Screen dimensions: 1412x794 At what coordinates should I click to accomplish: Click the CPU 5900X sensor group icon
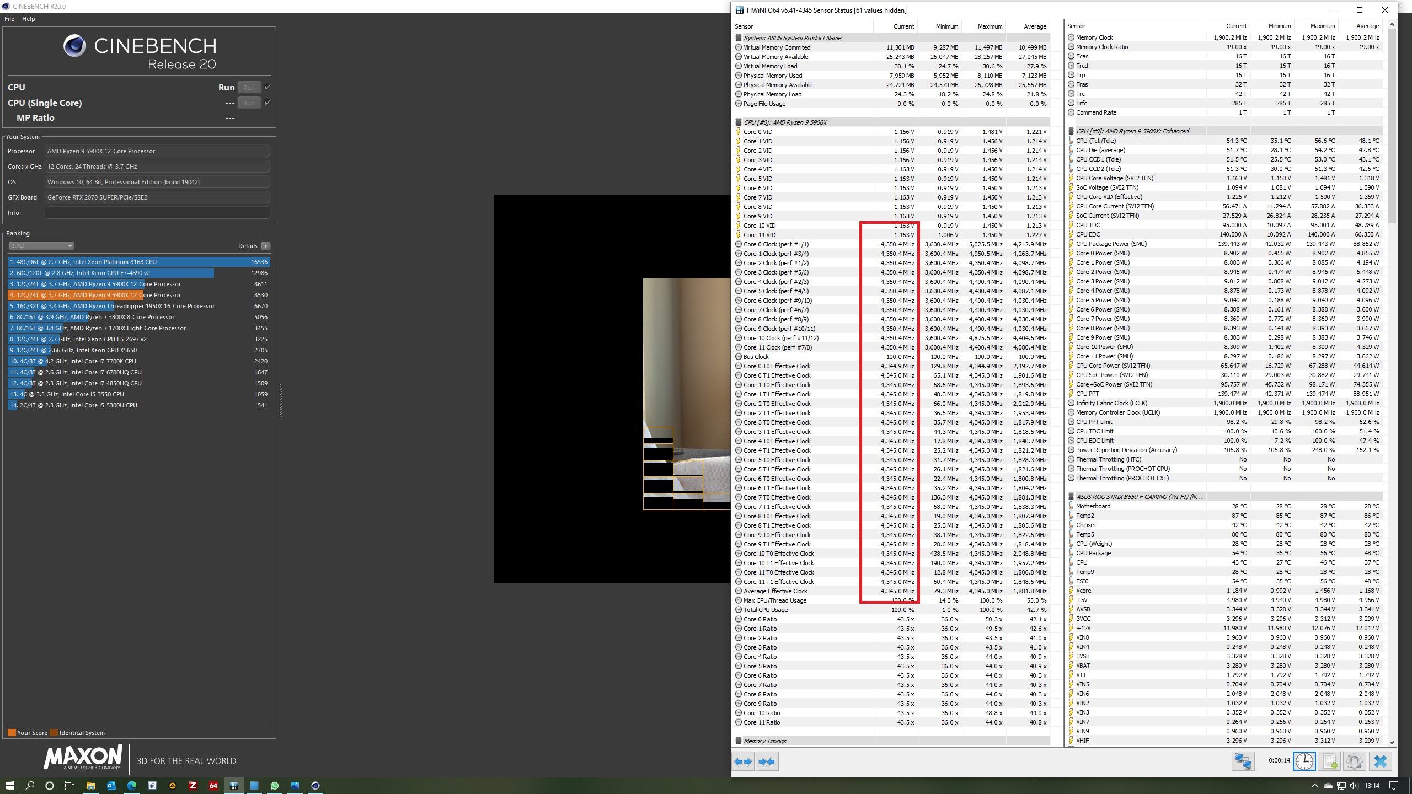click(738, 122)
